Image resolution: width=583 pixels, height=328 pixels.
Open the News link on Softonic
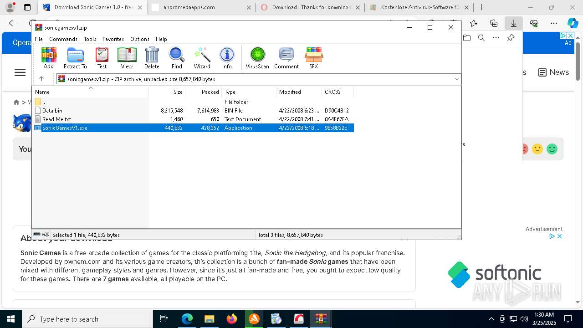point(553,72)
